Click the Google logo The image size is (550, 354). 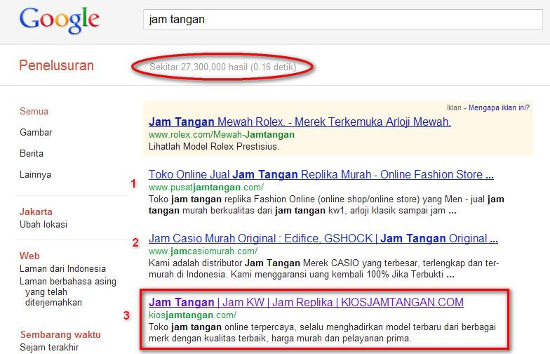click(x=59, y=20)
